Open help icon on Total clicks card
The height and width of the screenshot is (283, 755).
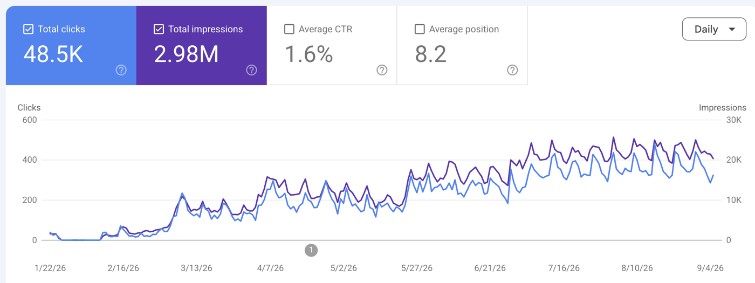click(x=121, y=70)
